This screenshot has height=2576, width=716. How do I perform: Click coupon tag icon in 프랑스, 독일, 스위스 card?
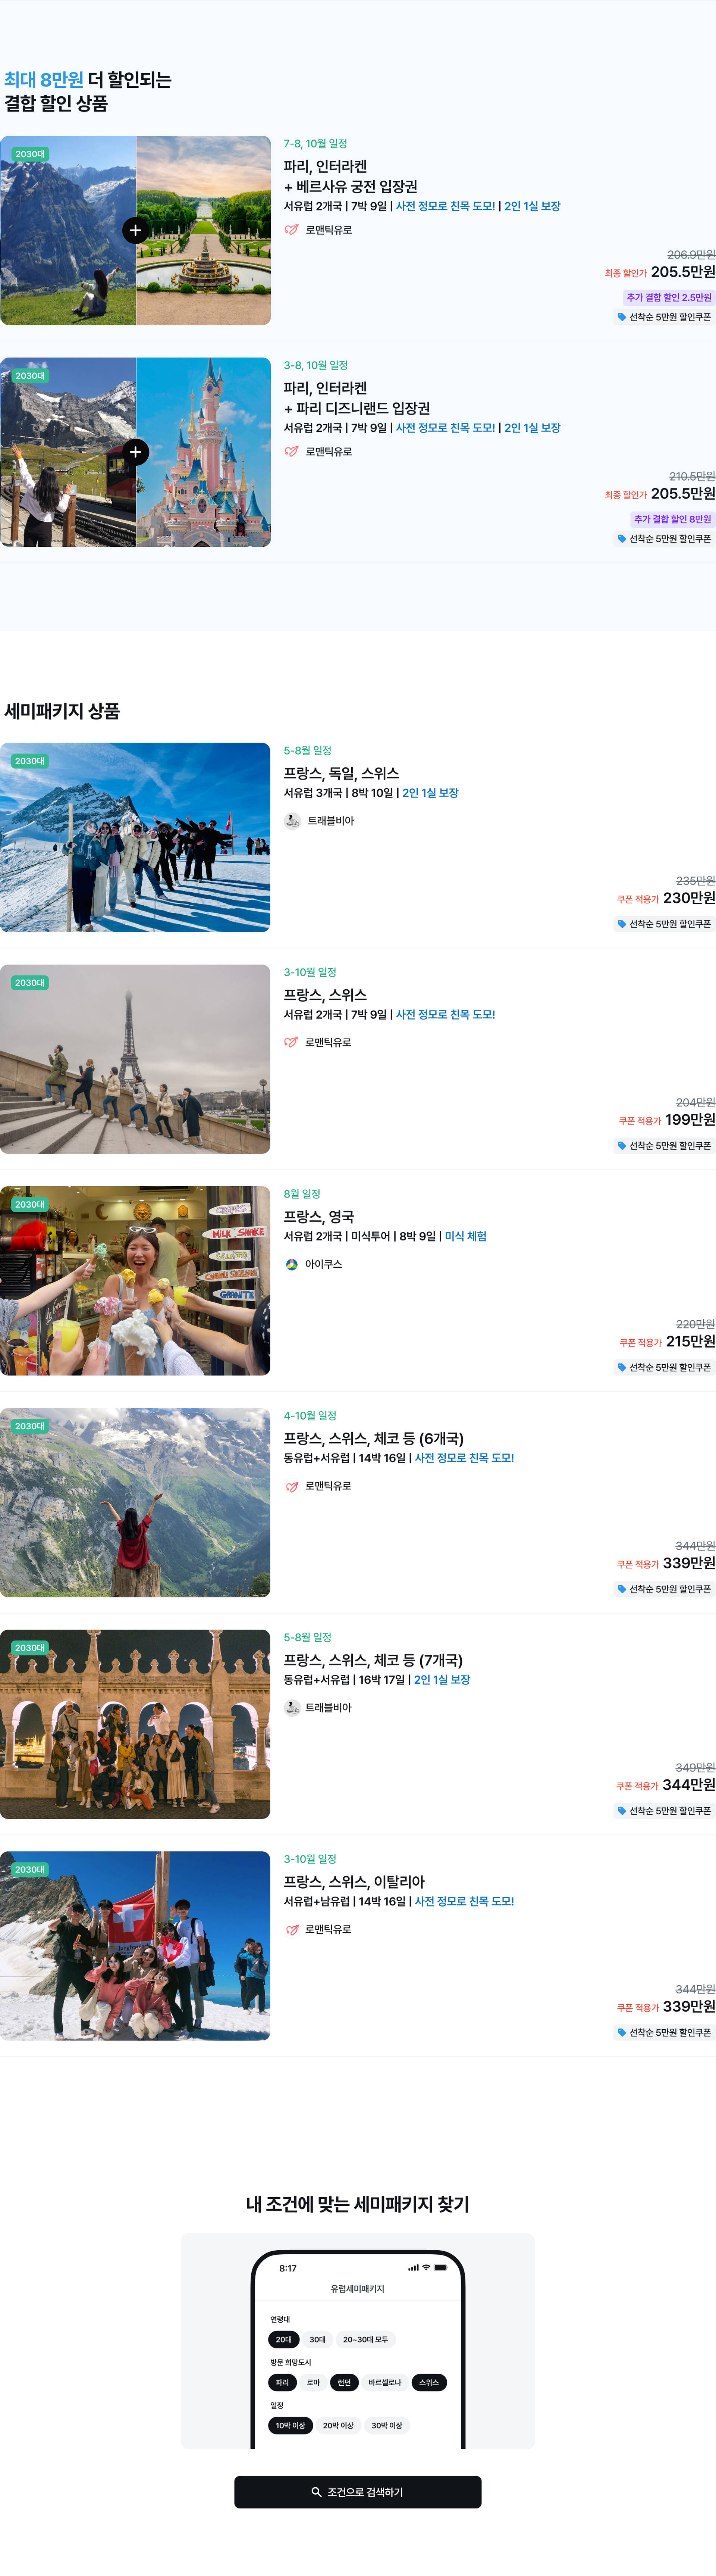[622, 924]
